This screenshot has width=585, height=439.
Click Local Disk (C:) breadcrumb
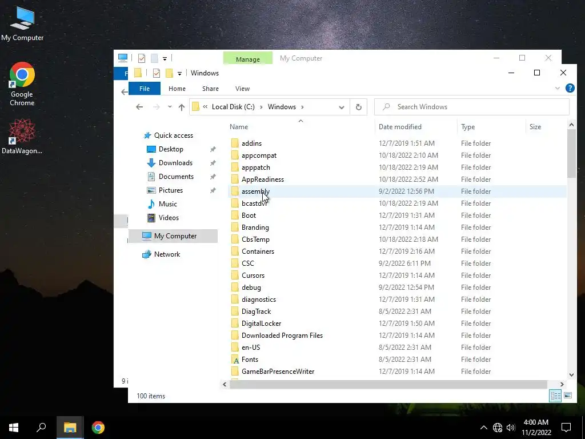coord(233,107)
